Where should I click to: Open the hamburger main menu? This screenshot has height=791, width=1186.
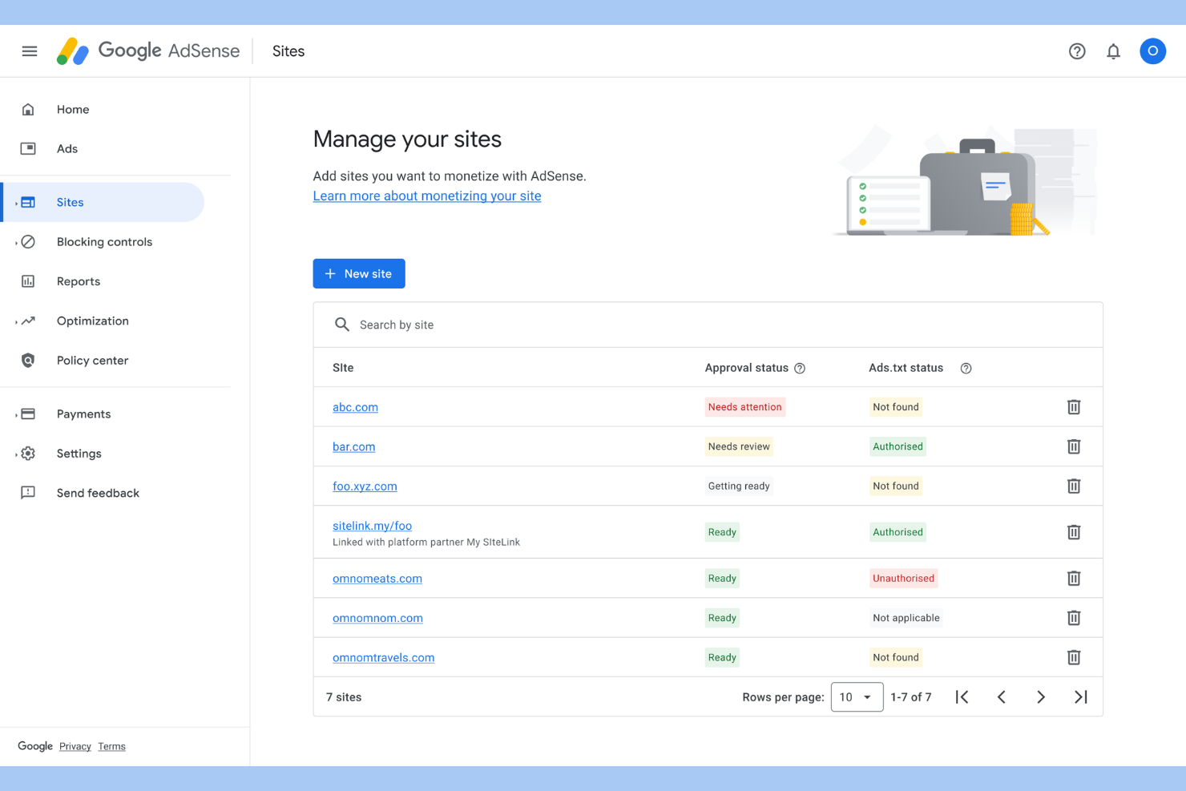[30, 51]
